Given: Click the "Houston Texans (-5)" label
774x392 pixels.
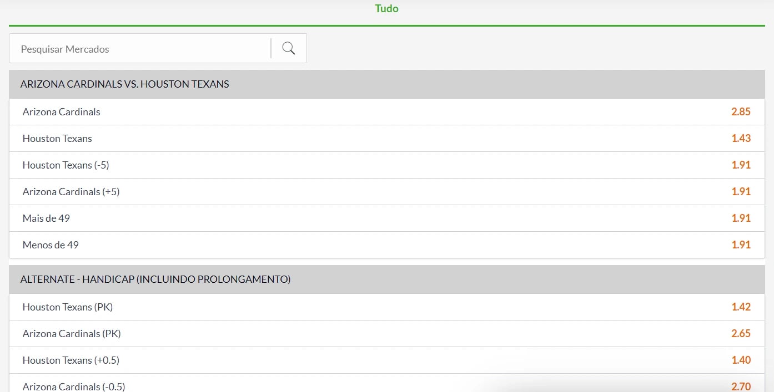Looking at the screenshot, I should pos(66,165).
